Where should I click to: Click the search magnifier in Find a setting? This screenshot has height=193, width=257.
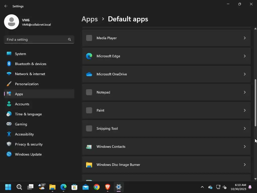[x=70, y=39]
